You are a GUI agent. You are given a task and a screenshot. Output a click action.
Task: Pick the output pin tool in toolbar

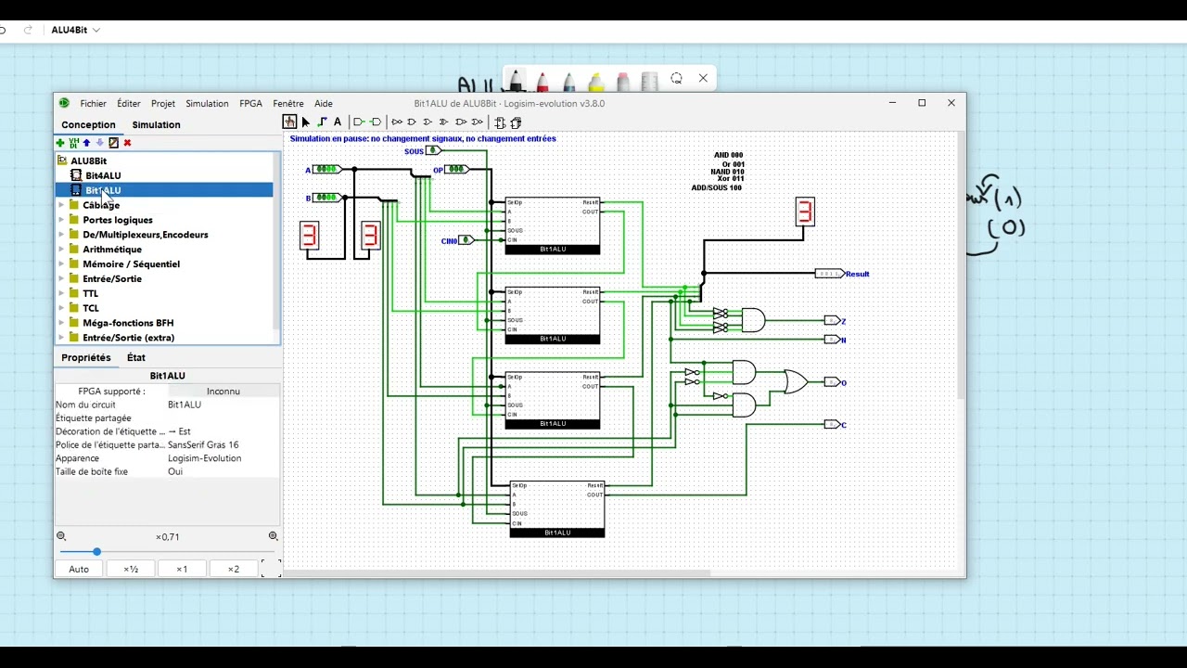[376, 122]
